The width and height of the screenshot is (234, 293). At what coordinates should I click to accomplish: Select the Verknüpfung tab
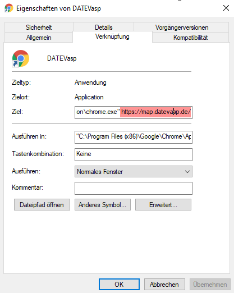pyautogui.click(x=112, y=36)
